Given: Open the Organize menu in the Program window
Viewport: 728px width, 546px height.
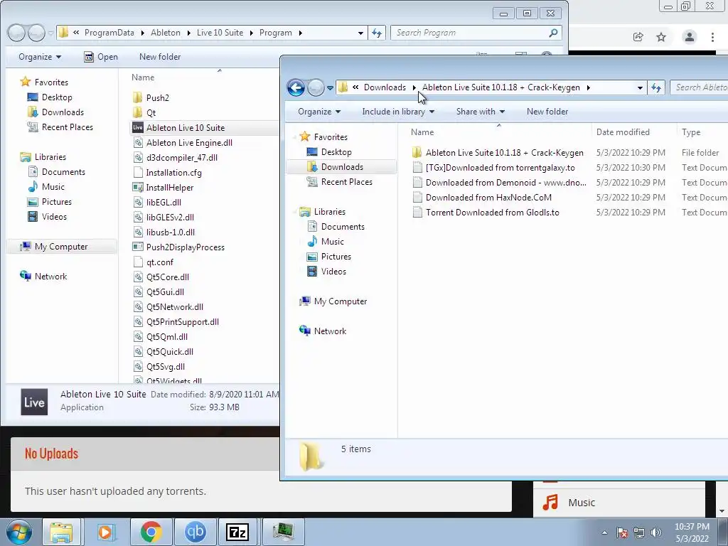Looking at the screenshot, I should coord(40,57).
